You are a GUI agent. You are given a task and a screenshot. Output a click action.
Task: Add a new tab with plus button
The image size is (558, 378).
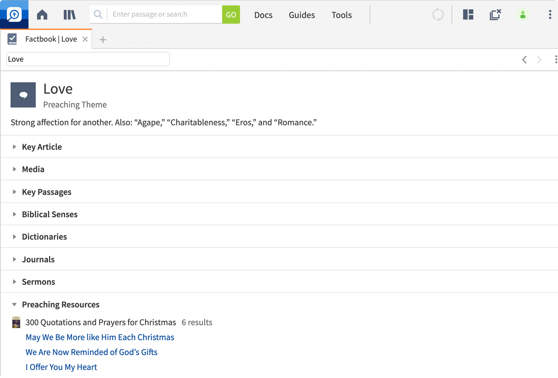(103, 39)
